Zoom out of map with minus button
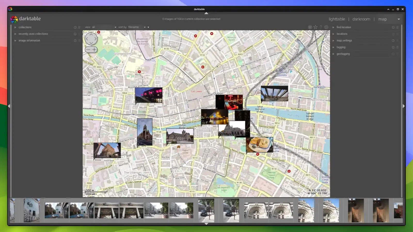This screenshot has width=413, height=232. [88, 49]
